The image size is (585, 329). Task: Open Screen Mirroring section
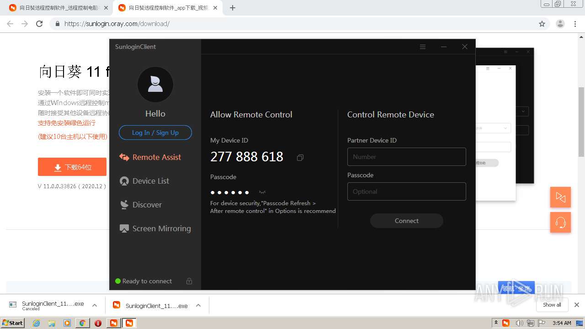pos(155,228)
